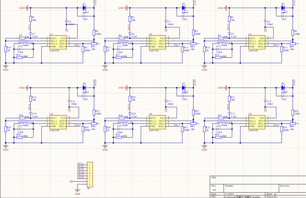
Task: Select the U3 LMV358 op-amp chip
Action: click(257, 42)
